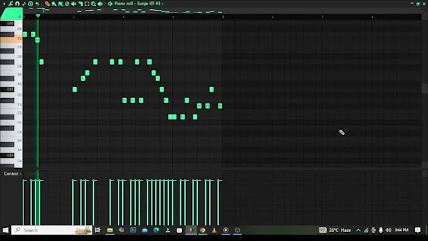Click bar 5 on the timeline ruler
The height and width of the screenshot is (241, 428).
(223, 17)
